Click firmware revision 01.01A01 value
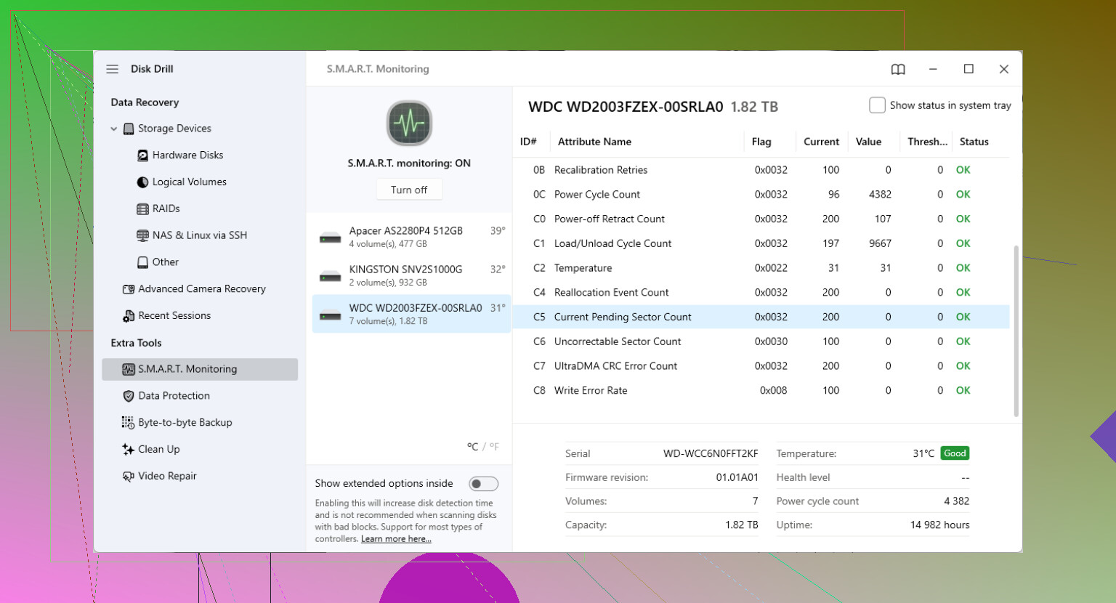1116x603 pixels. [x=737, y=477]
